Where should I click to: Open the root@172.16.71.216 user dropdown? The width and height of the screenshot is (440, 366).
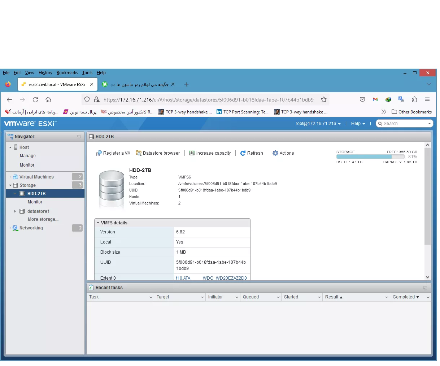[x=318, y=124]
